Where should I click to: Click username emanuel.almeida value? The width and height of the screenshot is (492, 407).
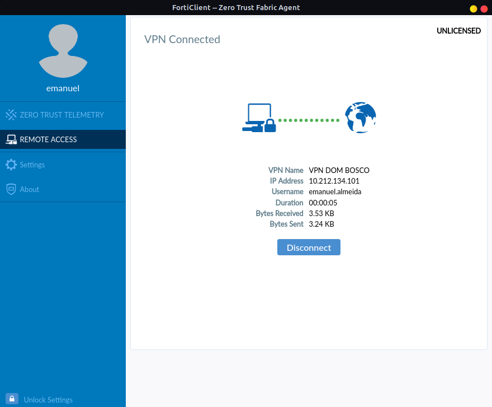coord(335,191)
